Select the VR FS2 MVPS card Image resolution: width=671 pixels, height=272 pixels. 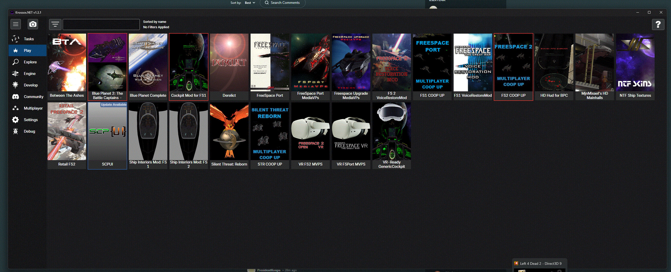[310, 136]
